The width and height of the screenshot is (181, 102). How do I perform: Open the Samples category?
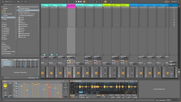(5, 39)
